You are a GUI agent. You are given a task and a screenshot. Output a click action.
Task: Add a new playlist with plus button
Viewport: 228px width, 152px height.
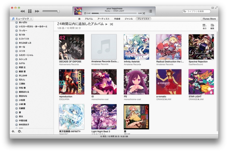coord(13,132)
